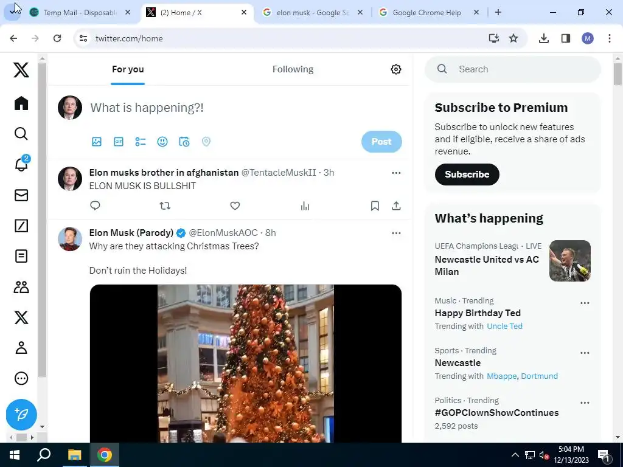Viewport: 623px width, 467px height.
Task: Toggle Chrome side panel
Action: coord(565,38)
